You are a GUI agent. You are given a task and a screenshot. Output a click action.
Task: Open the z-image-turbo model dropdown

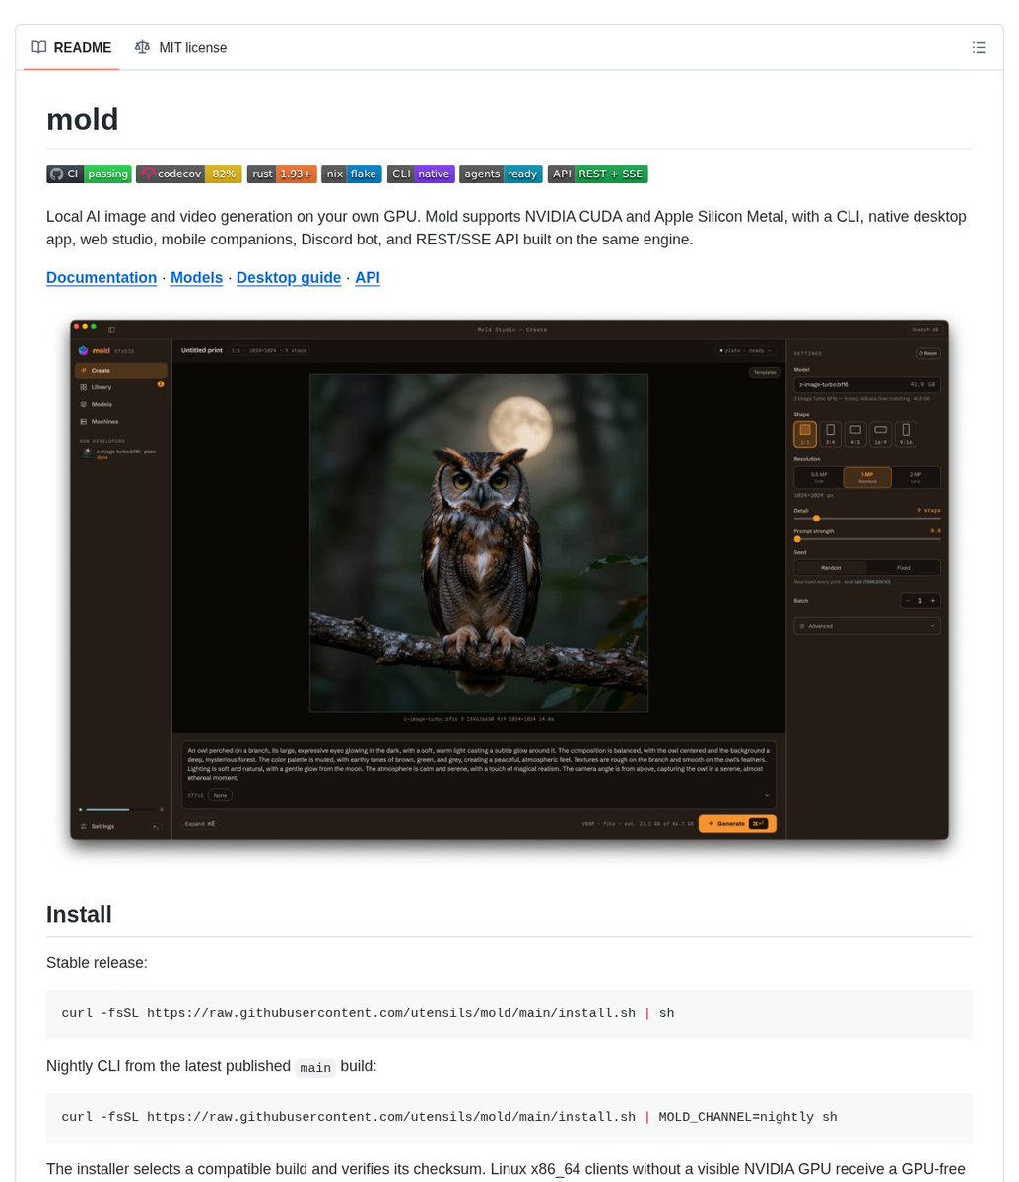867,384
